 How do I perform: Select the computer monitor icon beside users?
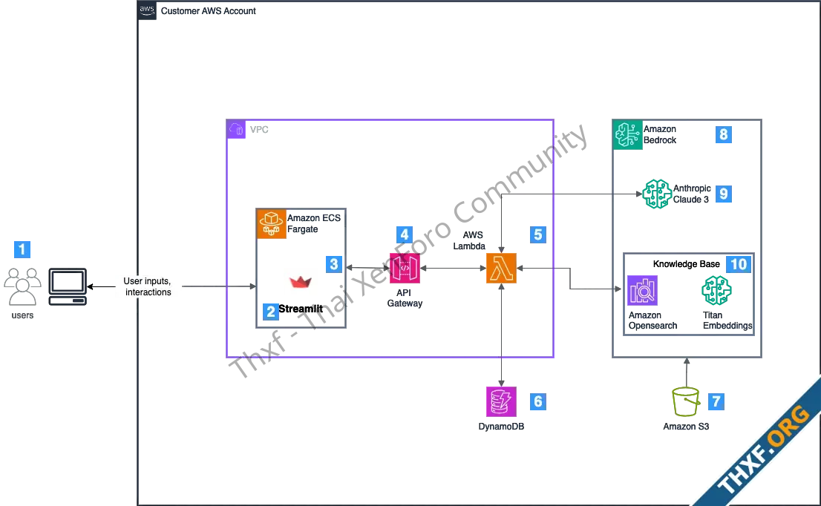click(68, 286)
